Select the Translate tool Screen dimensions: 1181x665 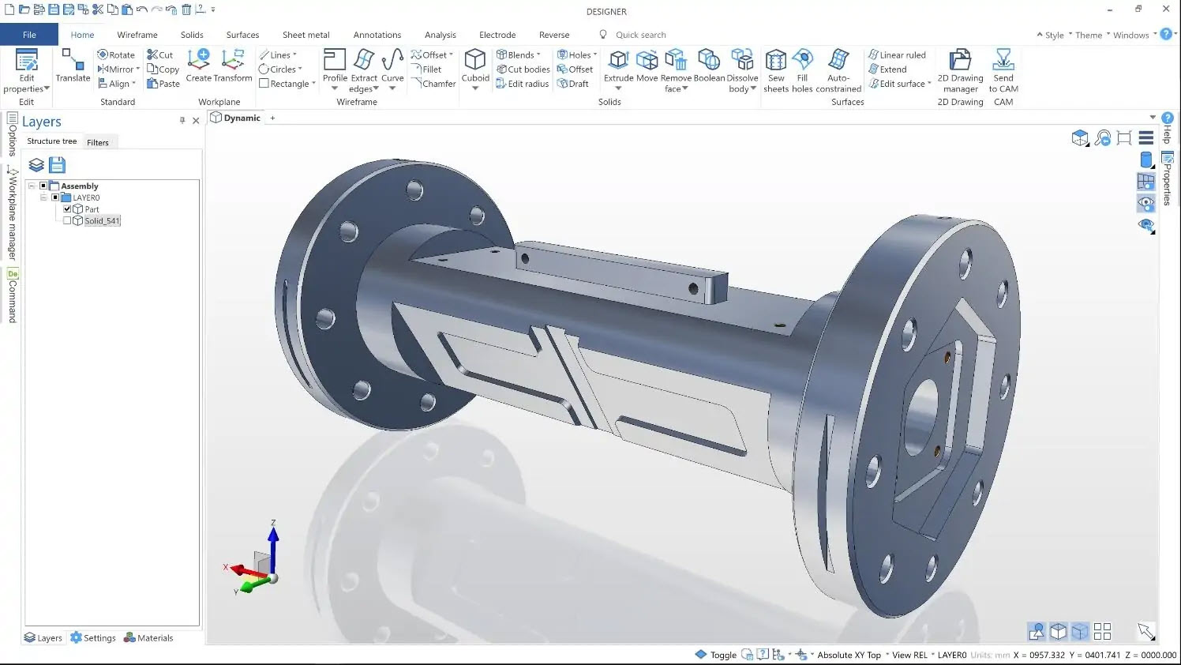coord(73,61)
